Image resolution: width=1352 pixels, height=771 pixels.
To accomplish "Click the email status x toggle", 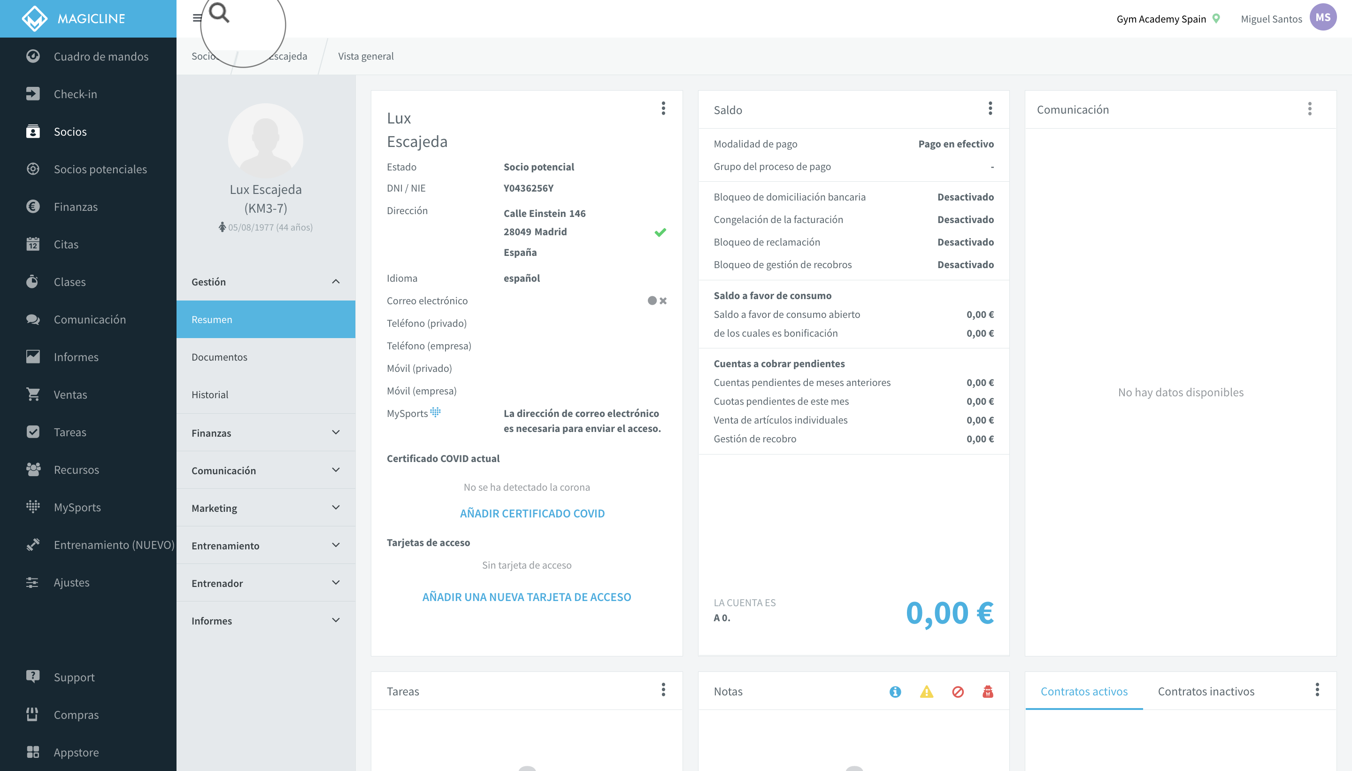I will [x=663, y=301].
